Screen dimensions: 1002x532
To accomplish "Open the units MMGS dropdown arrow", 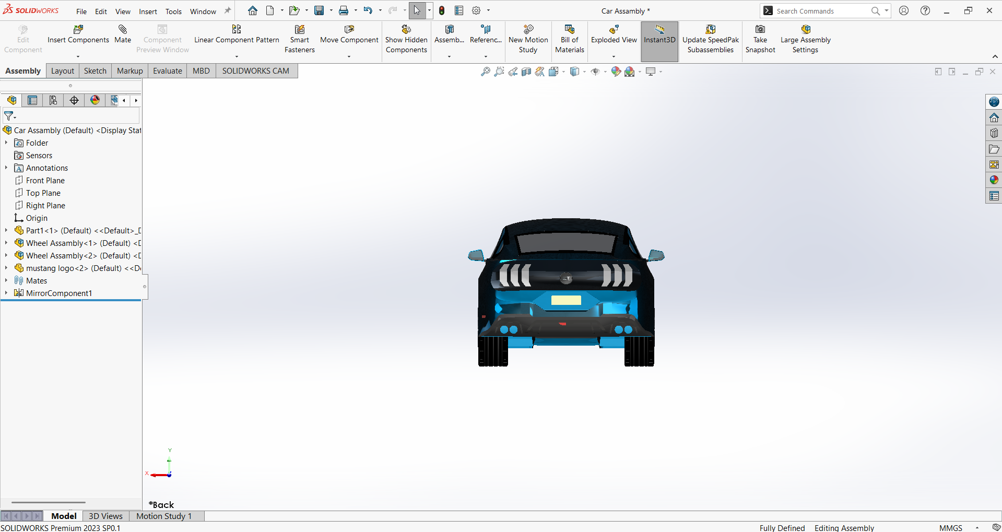I will (x=977, y=528).
